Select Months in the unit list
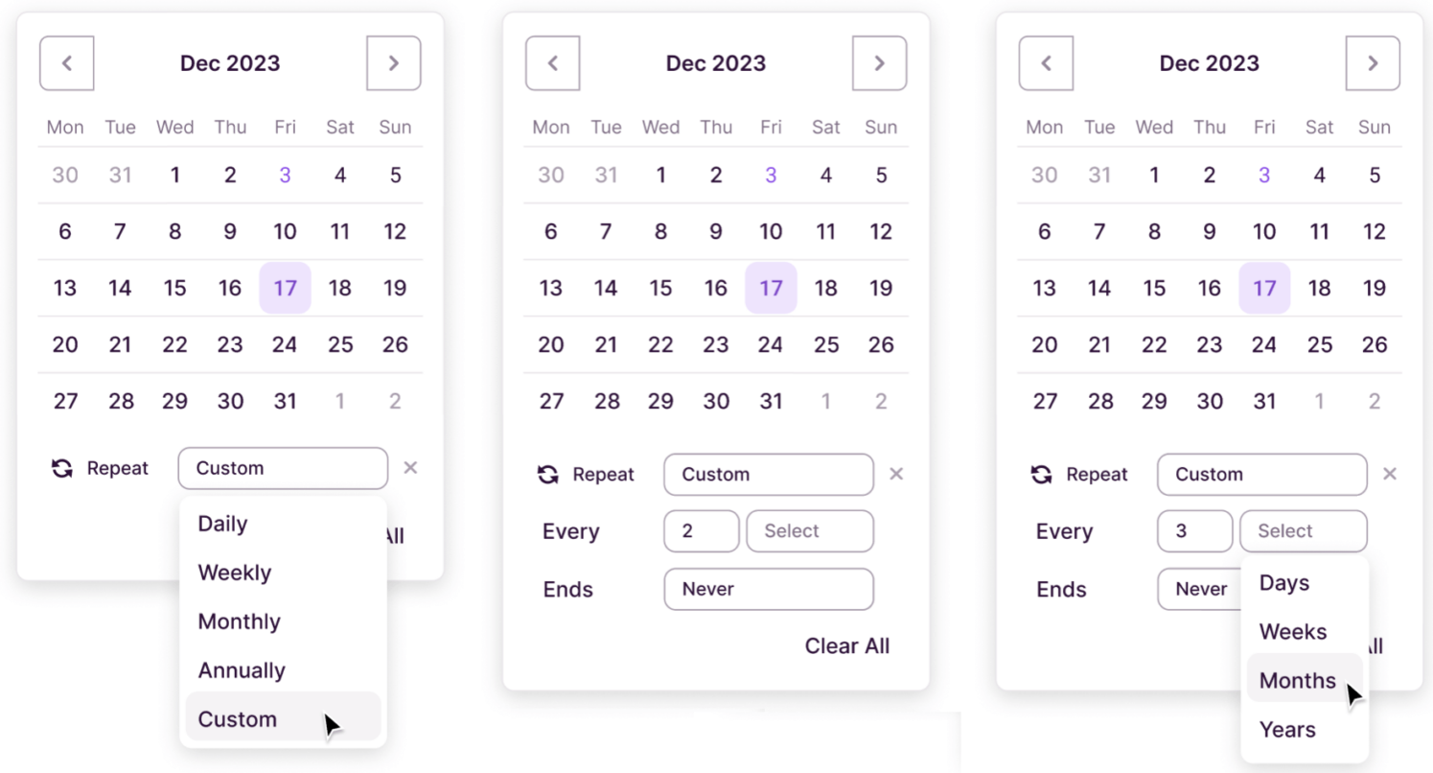This screenshot has height=773, width=1433. [x=1296, y=680]
